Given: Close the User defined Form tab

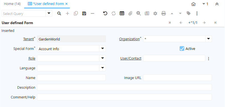Looking at the screenshot, I should pyautogui.click(x=66, y=4).
